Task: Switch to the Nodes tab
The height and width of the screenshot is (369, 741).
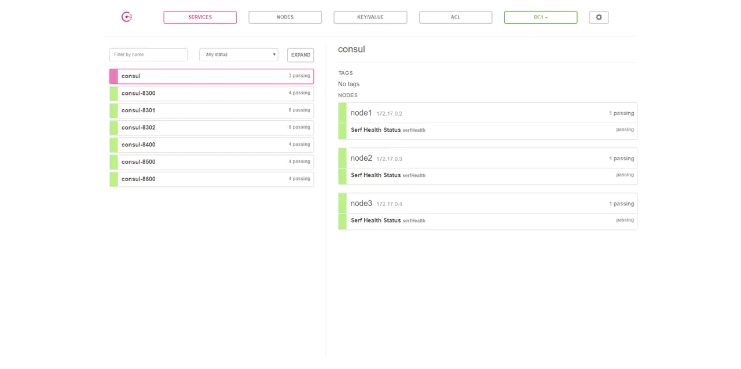Action: coord(285,17)
